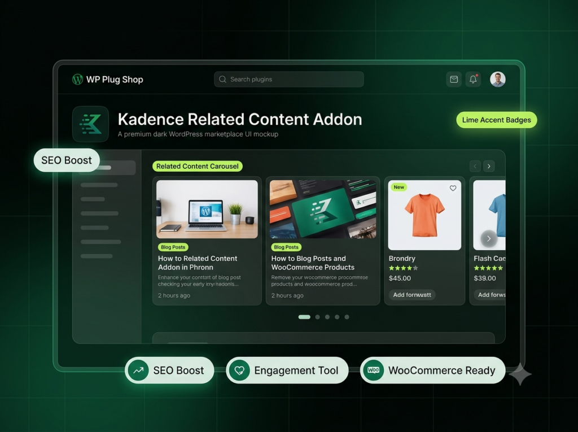Viewport: 578px width, 432px height.
Task: Open the laptop WordPress blog thumbnail
Action: pyautogui.click(x=207, y=209)
